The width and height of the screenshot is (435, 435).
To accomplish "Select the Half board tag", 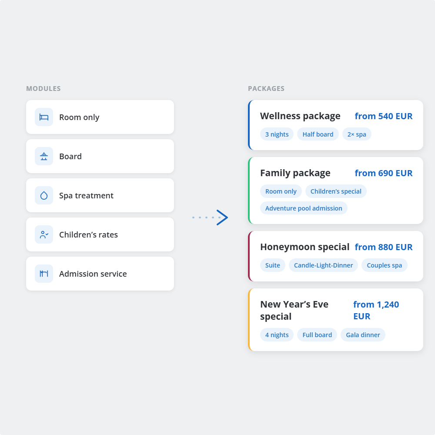I will click(x=318, y=134).
